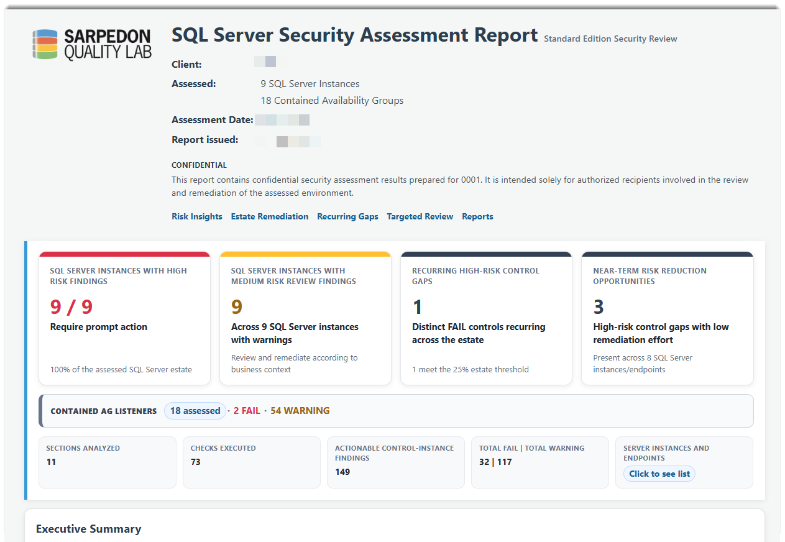Screen dimensions: 785x542
Task: Click the report title heading
Action: pos(355,35)
